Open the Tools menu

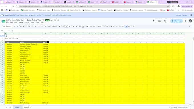(x=37, y=23)
